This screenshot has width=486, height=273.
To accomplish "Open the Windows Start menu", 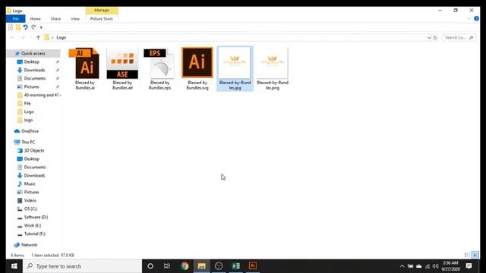I will 14,266.
